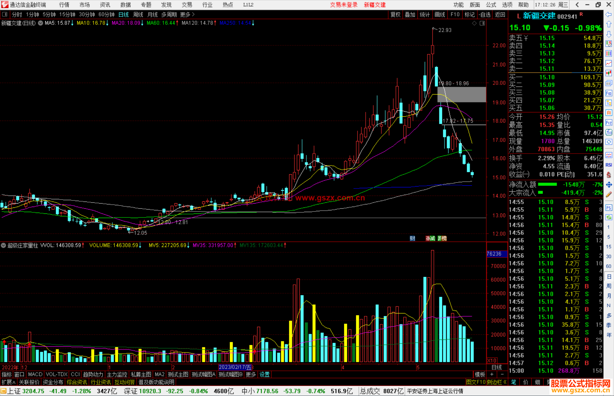The image size is (614, 396).
Task: Click the RSI indicator icon in sidebar
Action: (x=609, y=165)
